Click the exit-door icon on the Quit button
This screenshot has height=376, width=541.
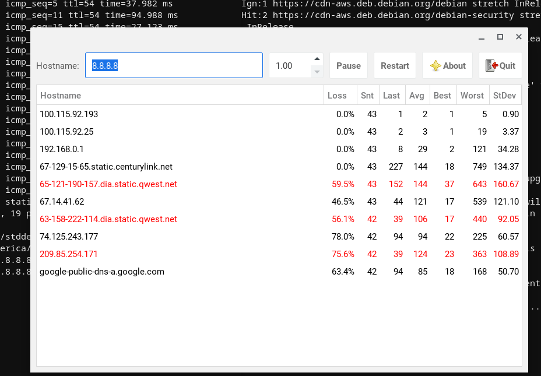tap(490, 65)
